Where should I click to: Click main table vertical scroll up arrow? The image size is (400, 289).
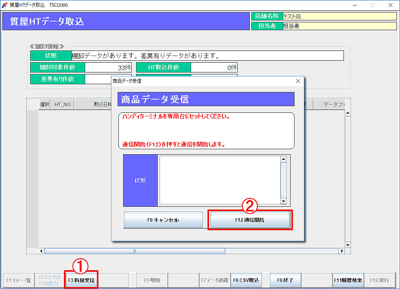(348, 113)
